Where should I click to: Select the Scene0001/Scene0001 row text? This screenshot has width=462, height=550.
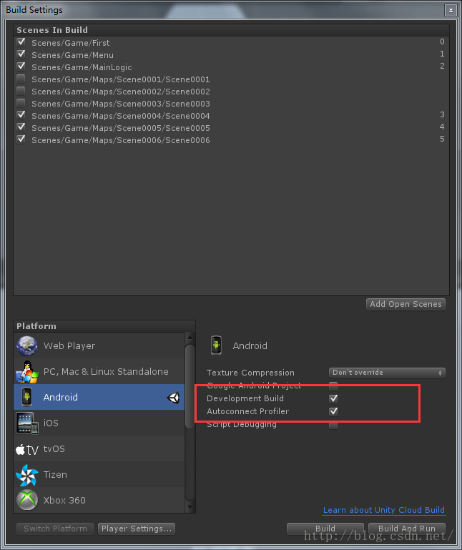[121, 79]
